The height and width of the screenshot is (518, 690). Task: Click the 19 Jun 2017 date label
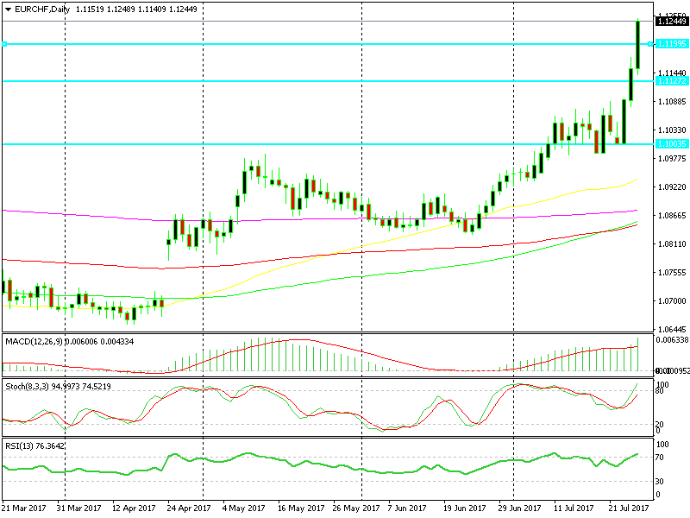465,509
